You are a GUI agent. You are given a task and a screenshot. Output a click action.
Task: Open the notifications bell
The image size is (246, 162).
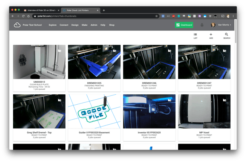(x=202, y=25)
